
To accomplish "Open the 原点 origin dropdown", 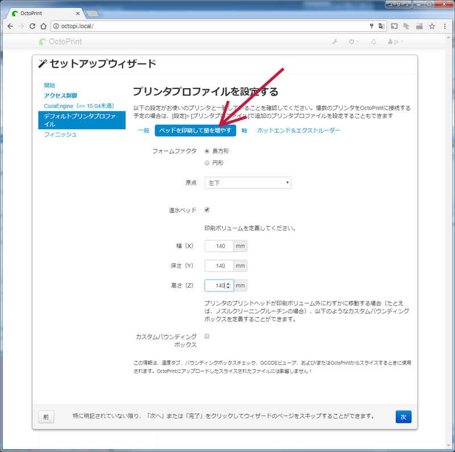I will click(248, 183).
